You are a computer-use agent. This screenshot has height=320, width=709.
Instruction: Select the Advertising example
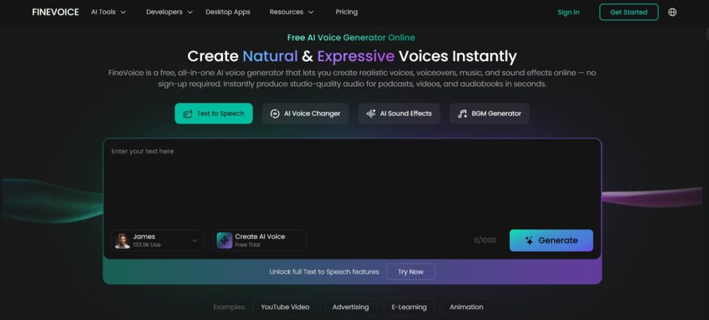pyautogui.click(x=350, y=307)
